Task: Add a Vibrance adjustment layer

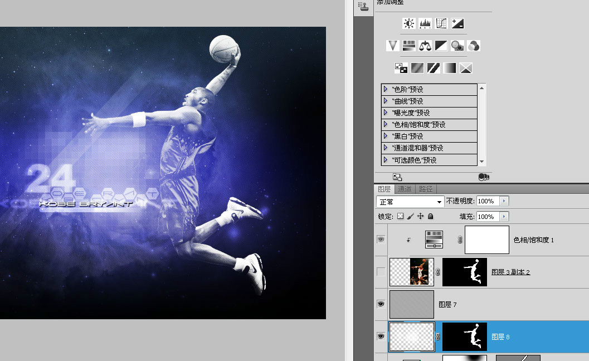Action: [x=392, y=46]
